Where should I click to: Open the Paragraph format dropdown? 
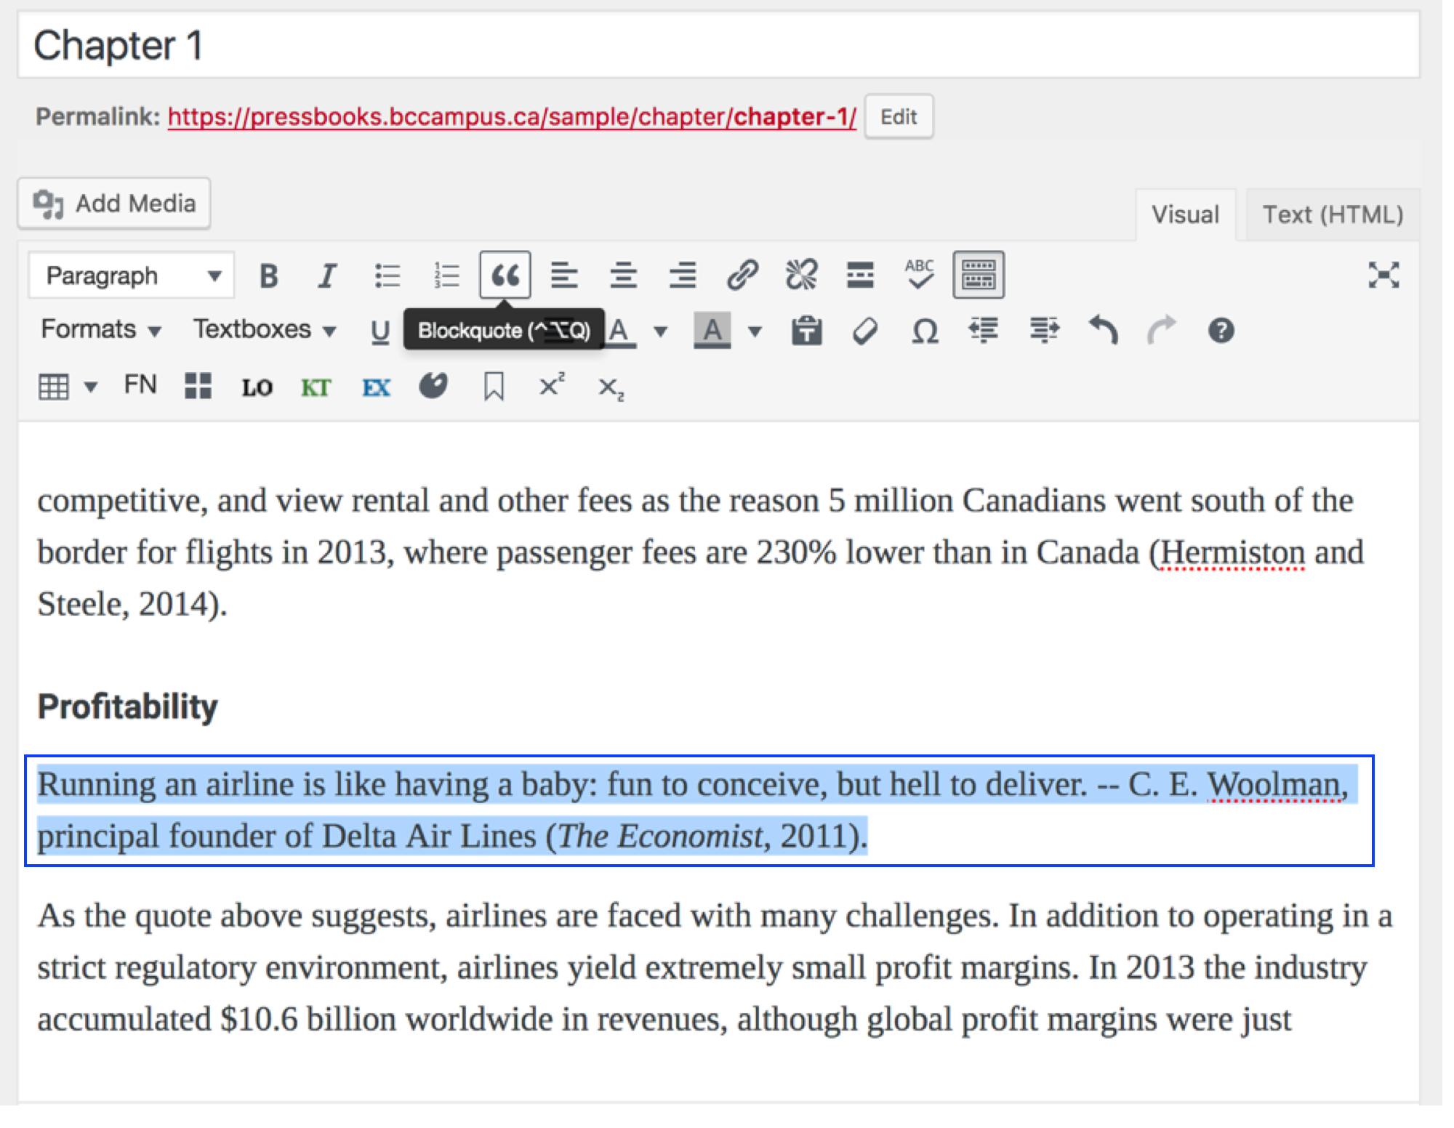coord(132,275)
